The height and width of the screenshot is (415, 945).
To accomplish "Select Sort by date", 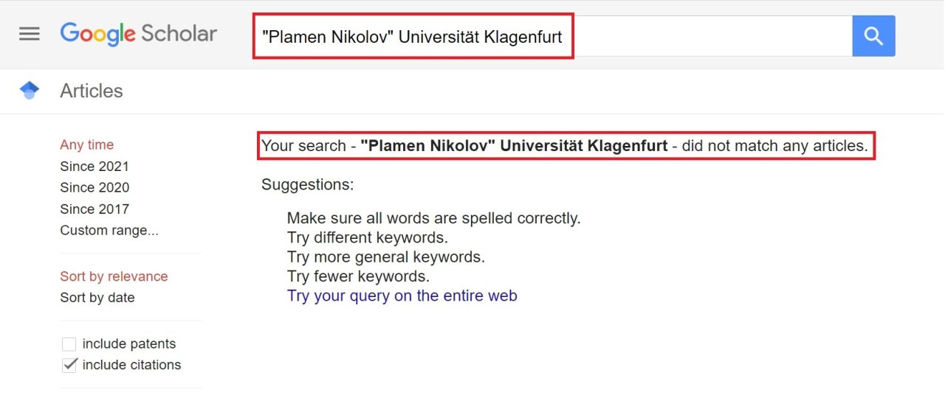I will pos(97,298).
